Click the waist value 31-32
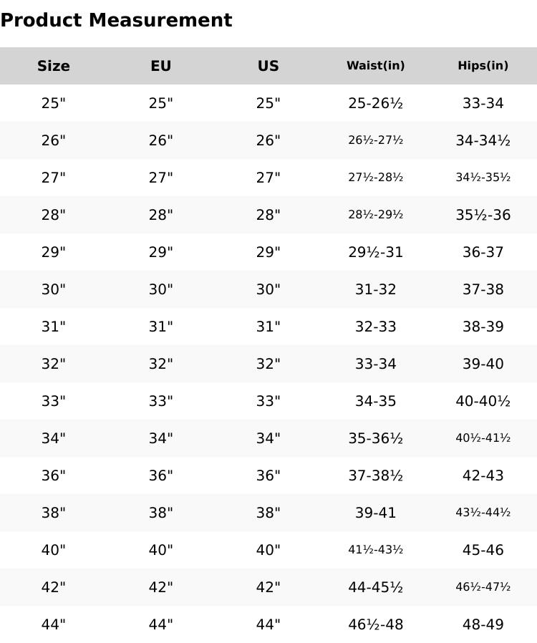Viewport: 537px width, 643px height. click(375, 289)
